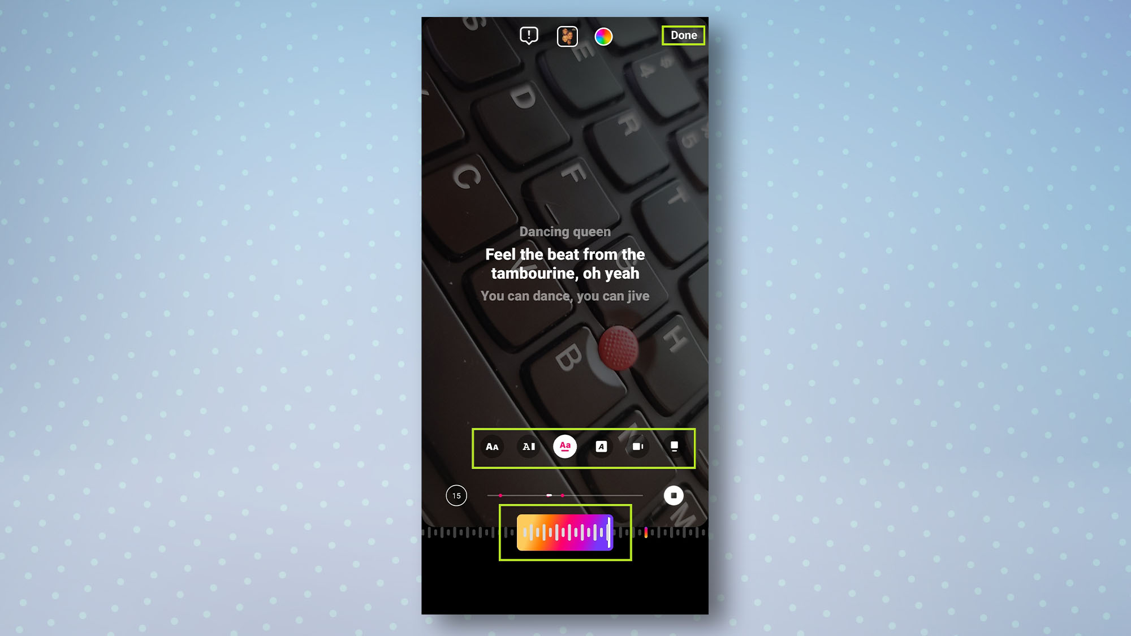Image resolution: width=1131 pixels, height=636 pixels.
Task: Click Done to finish editing
Action: [x=683, y=35]
